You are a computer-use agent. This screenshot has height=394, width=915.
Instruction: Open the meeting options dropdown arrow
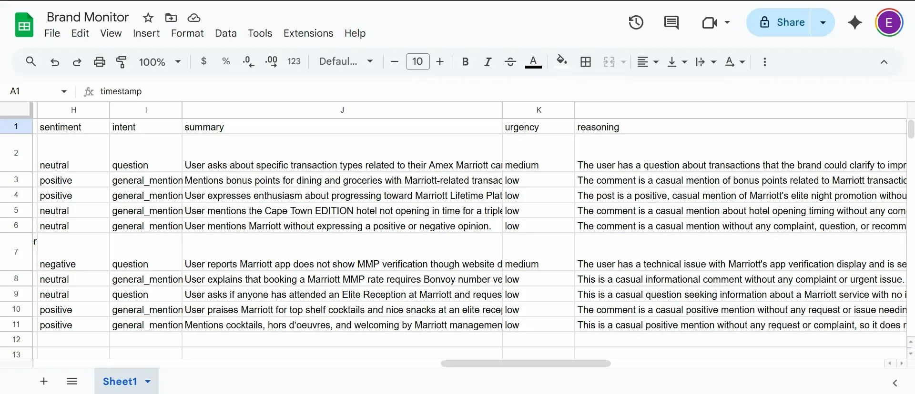(x=727, y=22)
